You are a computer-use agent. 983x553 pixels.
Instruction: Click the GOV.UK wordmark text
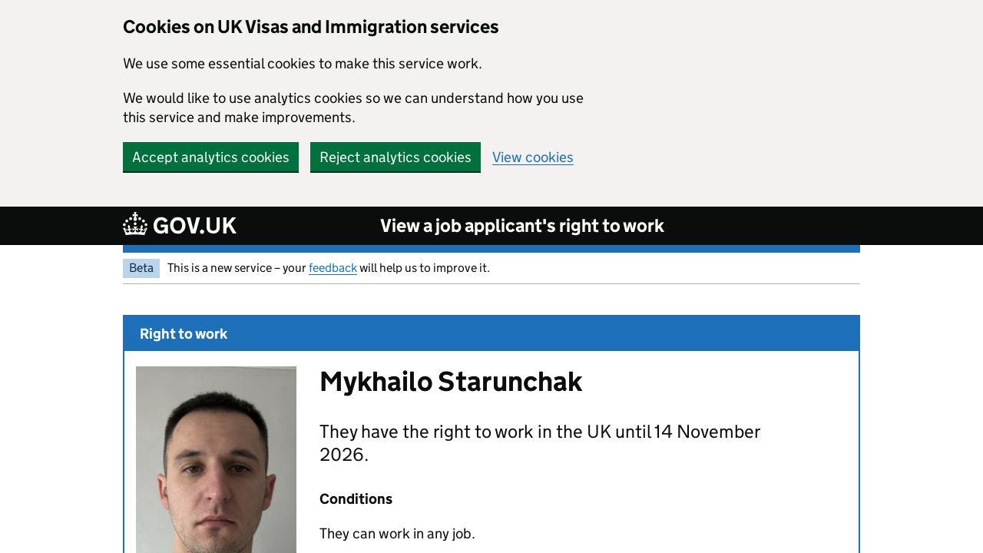click(x=194, y=226)
